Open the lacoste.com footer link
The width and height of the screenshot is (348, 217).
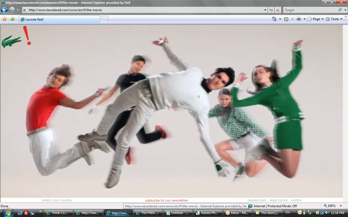[x=257, y=200]
